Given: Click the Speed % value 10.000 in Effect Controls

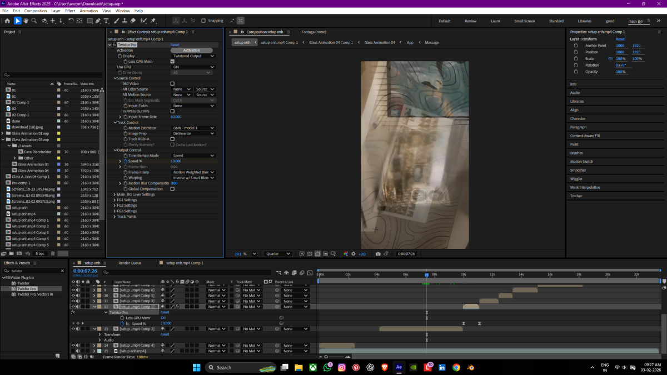Looking at the screenshot, I should click(176, 161).
